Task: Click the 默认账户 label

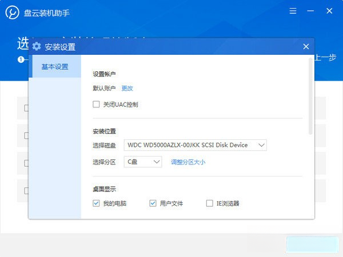Action: tap(104, 89)
